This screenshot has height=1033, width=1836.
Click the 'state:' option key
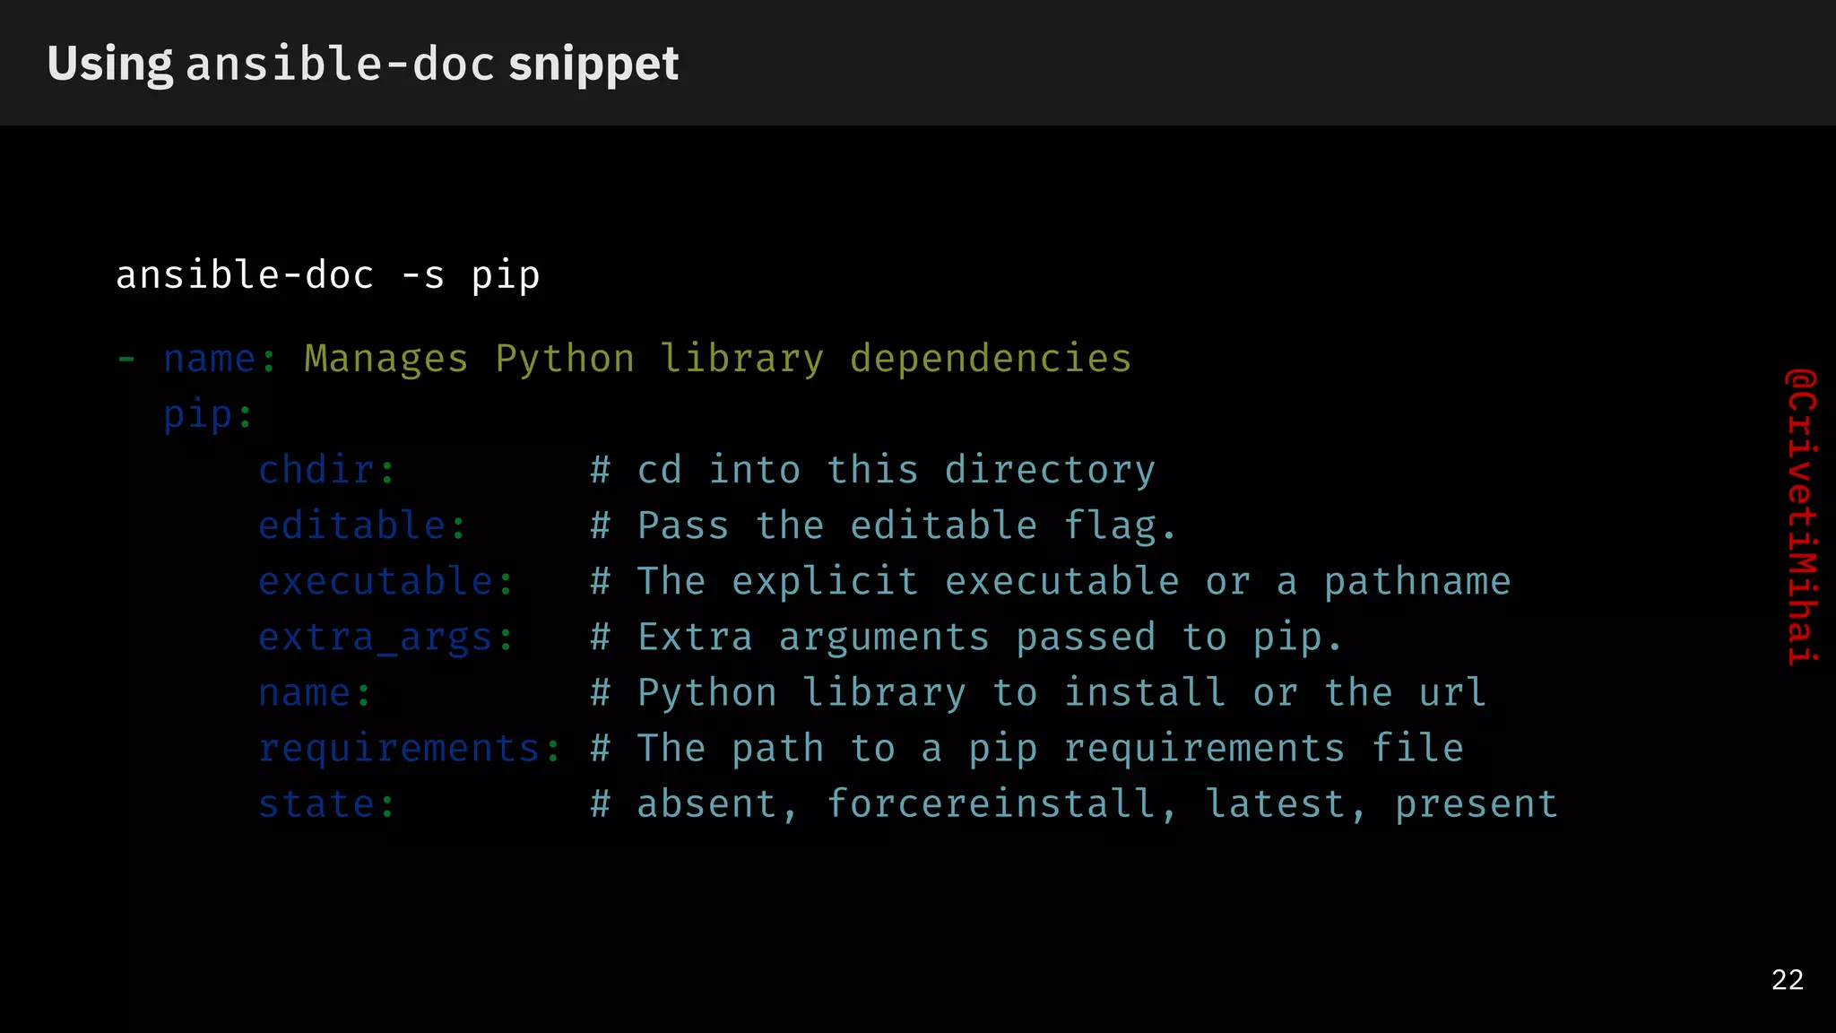click(326, 804)
